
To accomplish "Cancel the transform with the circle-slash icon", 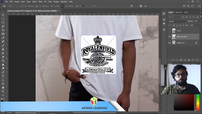I will 141,6.
